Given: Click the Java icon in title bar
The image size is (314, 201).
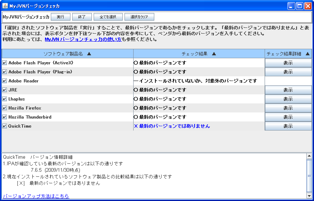Looking at the screenshot, I should [x=5, y=6].
